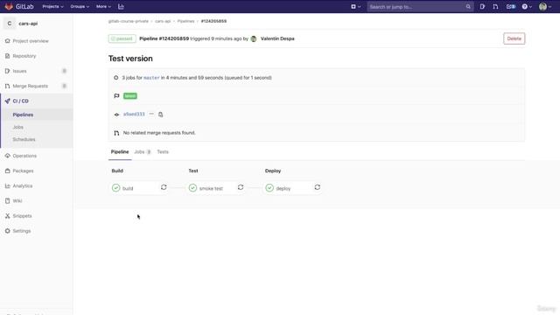
Task: Open Issues in the sidebar
Action: click(19, 71)
